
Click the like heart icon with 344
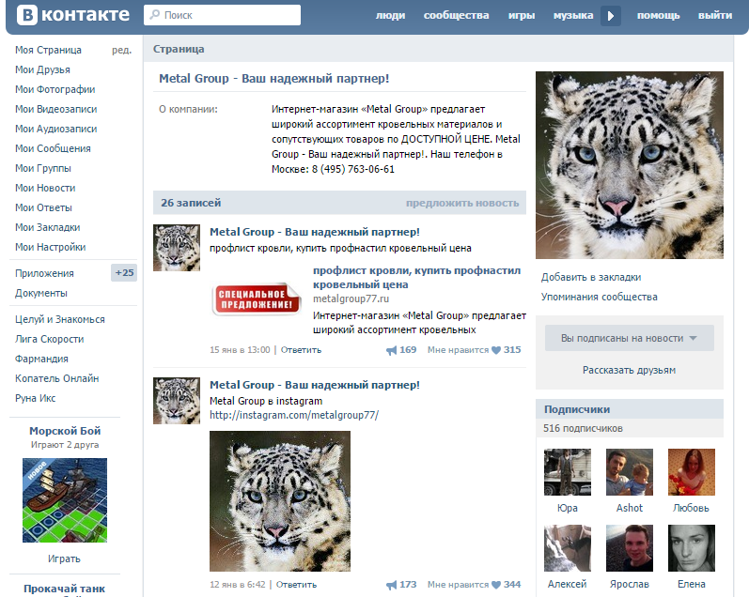[496, 585]
